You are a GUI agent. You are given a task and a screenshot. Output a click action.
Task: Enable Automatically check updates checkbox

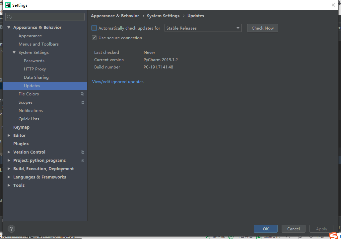[94, 28]
